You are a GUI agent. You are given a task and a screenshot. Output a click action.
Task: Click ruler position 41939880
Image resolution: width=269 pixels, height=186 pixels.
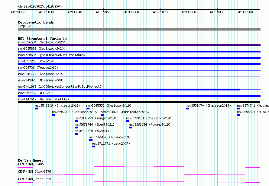189,12
